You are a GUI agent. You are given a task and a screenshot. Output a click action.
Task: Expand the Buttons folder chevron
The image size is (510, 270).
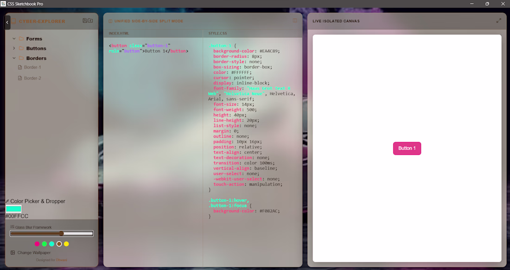coord(14,48)
